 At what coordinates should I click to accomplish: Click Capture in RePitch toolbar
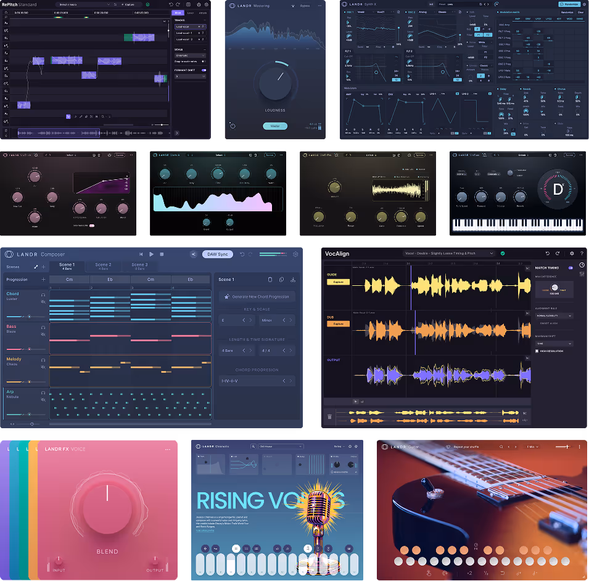(128, 4)
